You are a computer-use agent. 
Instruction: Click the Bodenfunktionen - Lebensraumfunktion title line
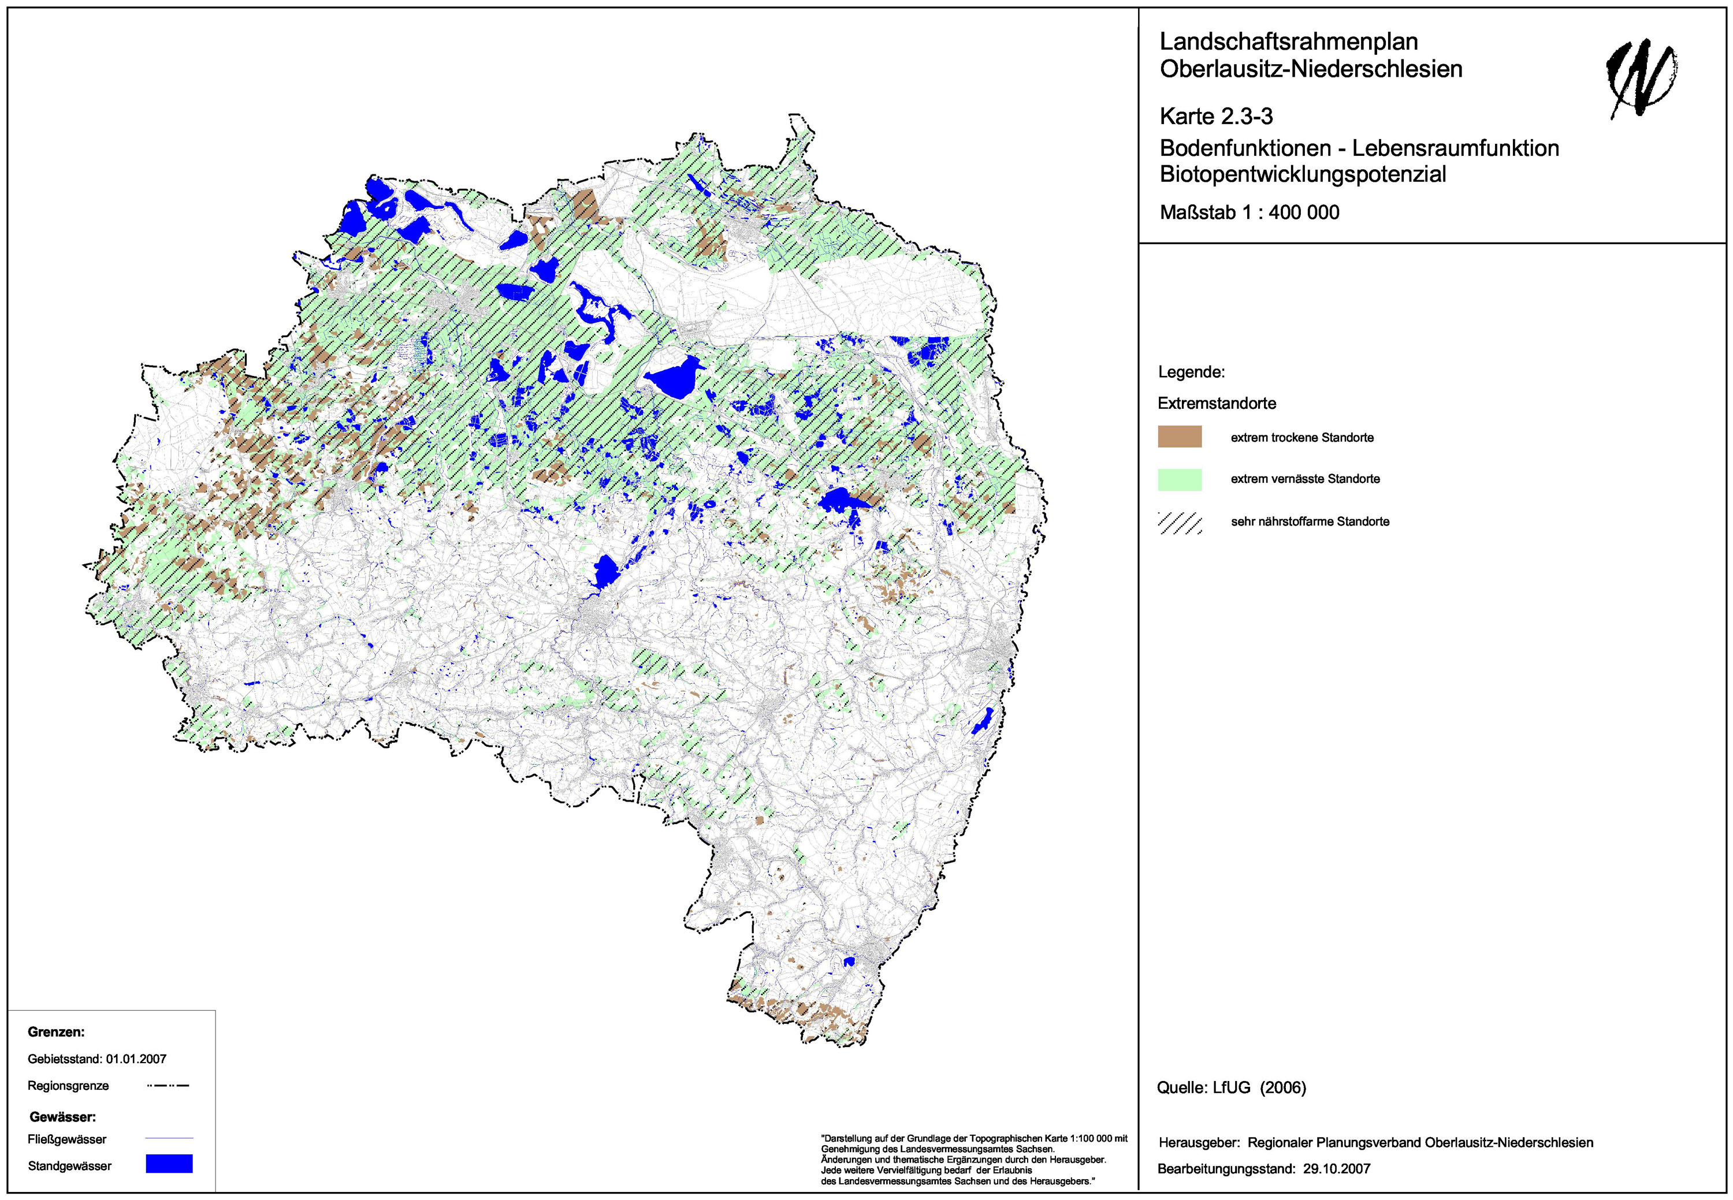1359,148
